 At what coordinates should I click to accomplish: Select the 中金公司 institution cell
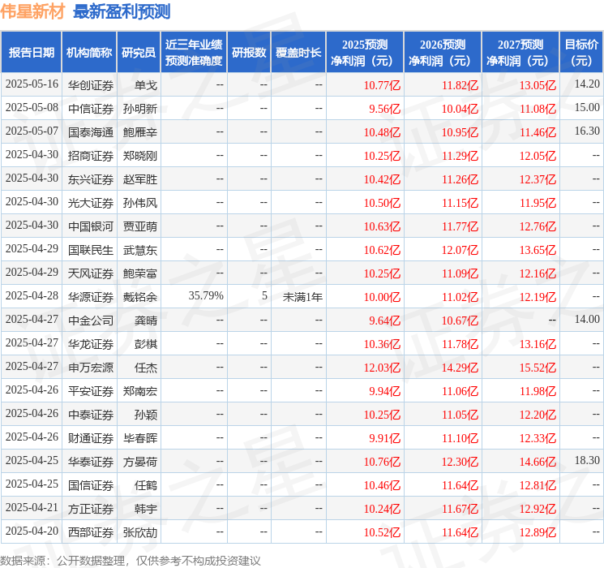pos(91,321)
